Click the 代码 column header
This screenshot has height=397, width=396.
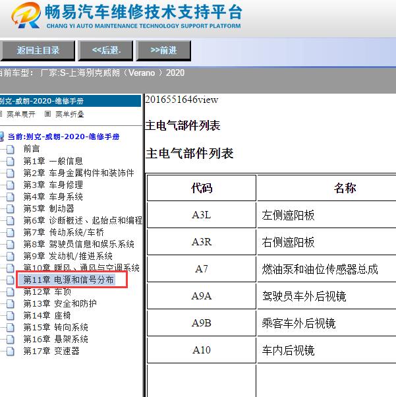[x=202, y=188]
